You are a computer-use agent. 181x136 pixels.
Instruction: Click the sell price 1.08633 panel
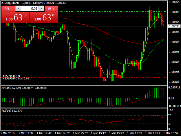(15, 17)
